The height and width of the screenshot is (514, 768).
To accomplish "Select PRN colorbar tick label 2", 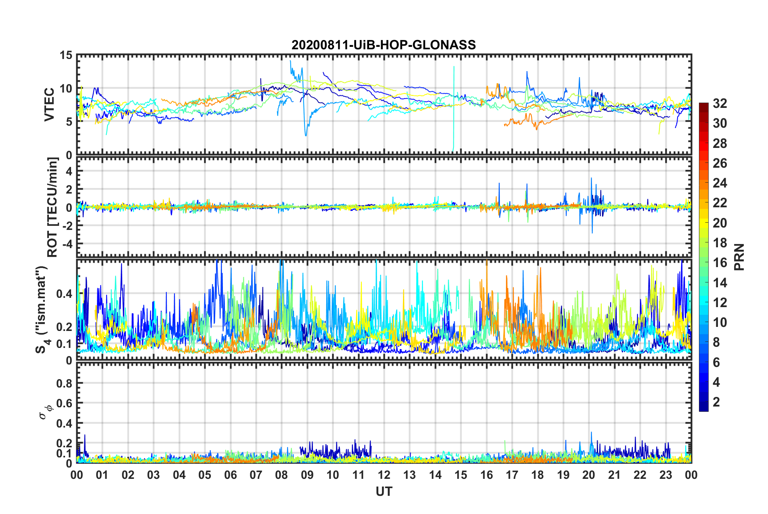I will (x=716, y=402).
